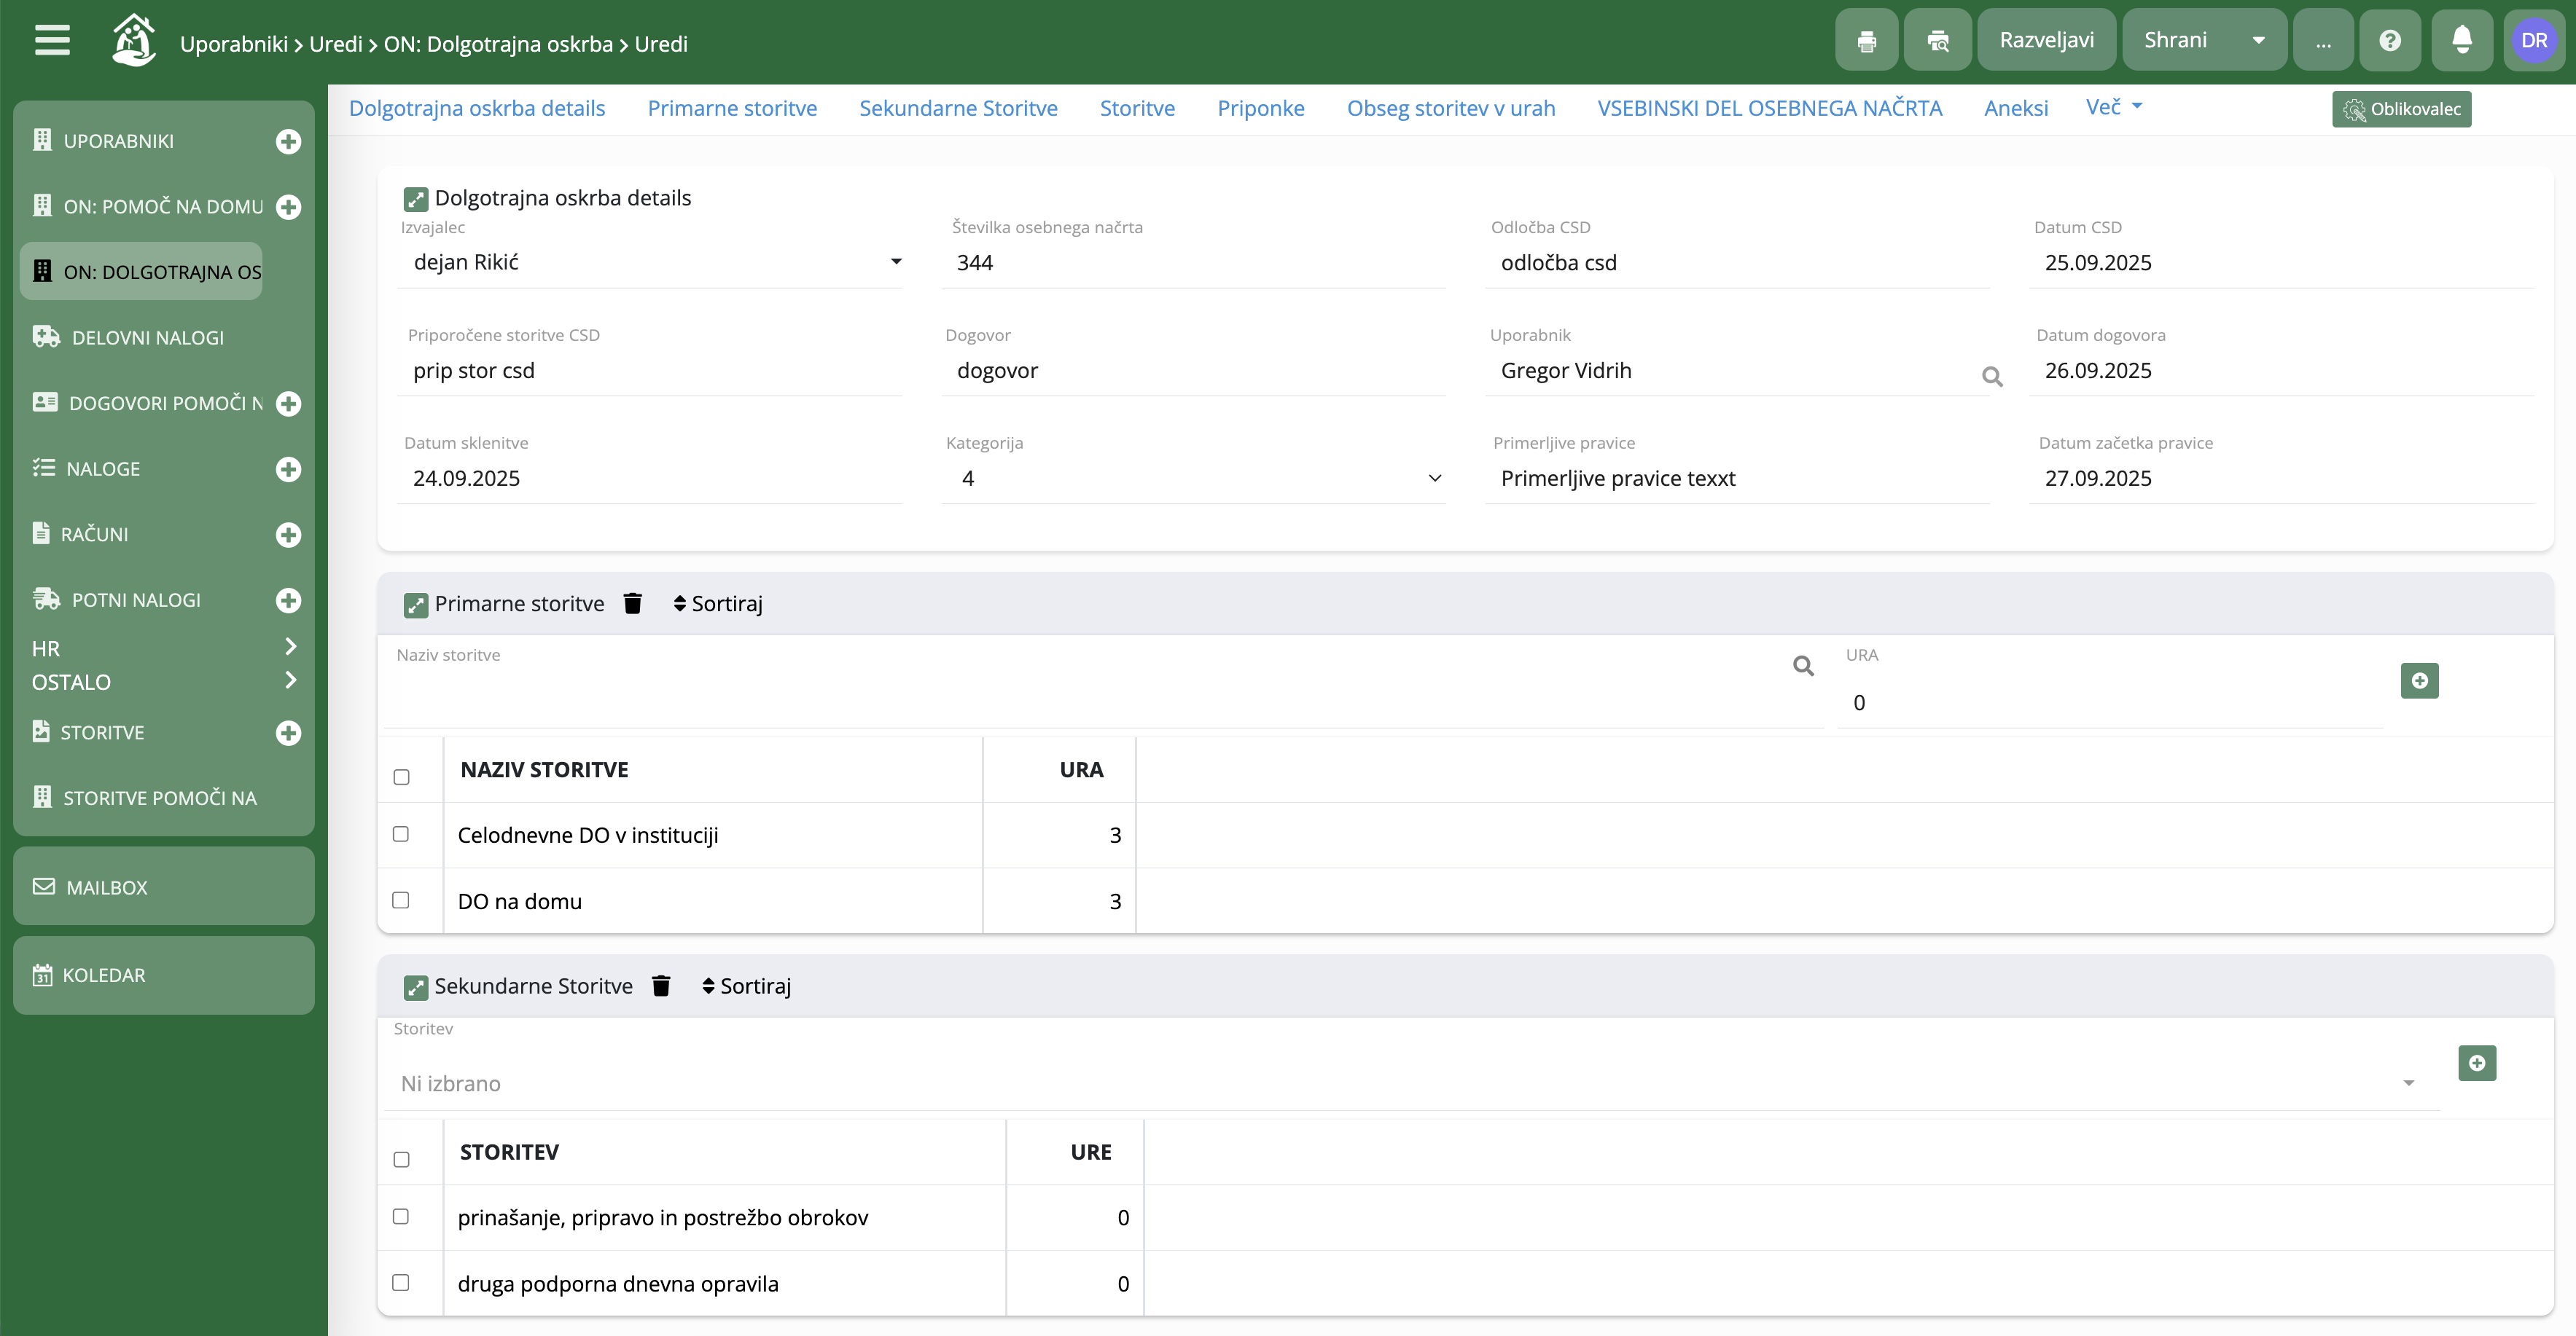The height and width of the screenshot is (1336, 2576).
Task: Open Storitve tab
Action: [1137, 108]
